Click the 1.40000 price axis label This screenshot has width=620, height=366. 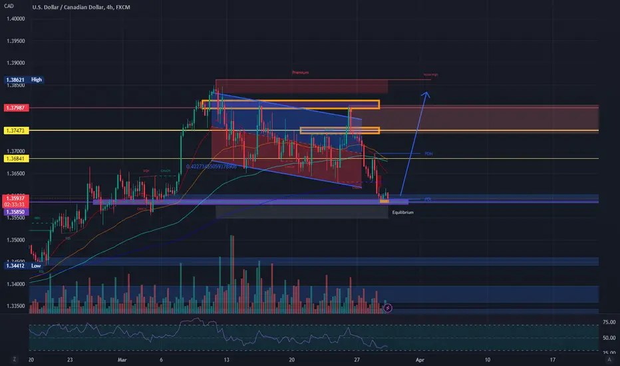coord(15,19)
